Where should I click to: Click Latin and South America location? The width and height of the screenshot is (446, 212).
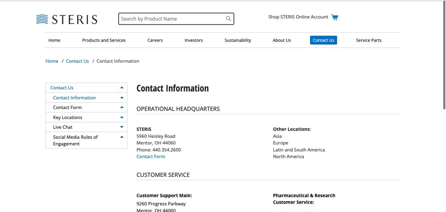point(299,150)
